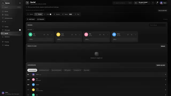
Task: Start a chat with Oskar
Action: (x=128, y=35)
